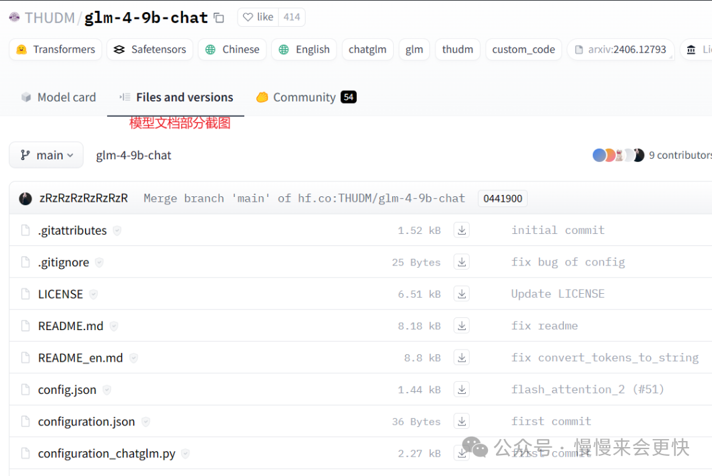
Task: Click the like heart button
Action: pos(258,17)
